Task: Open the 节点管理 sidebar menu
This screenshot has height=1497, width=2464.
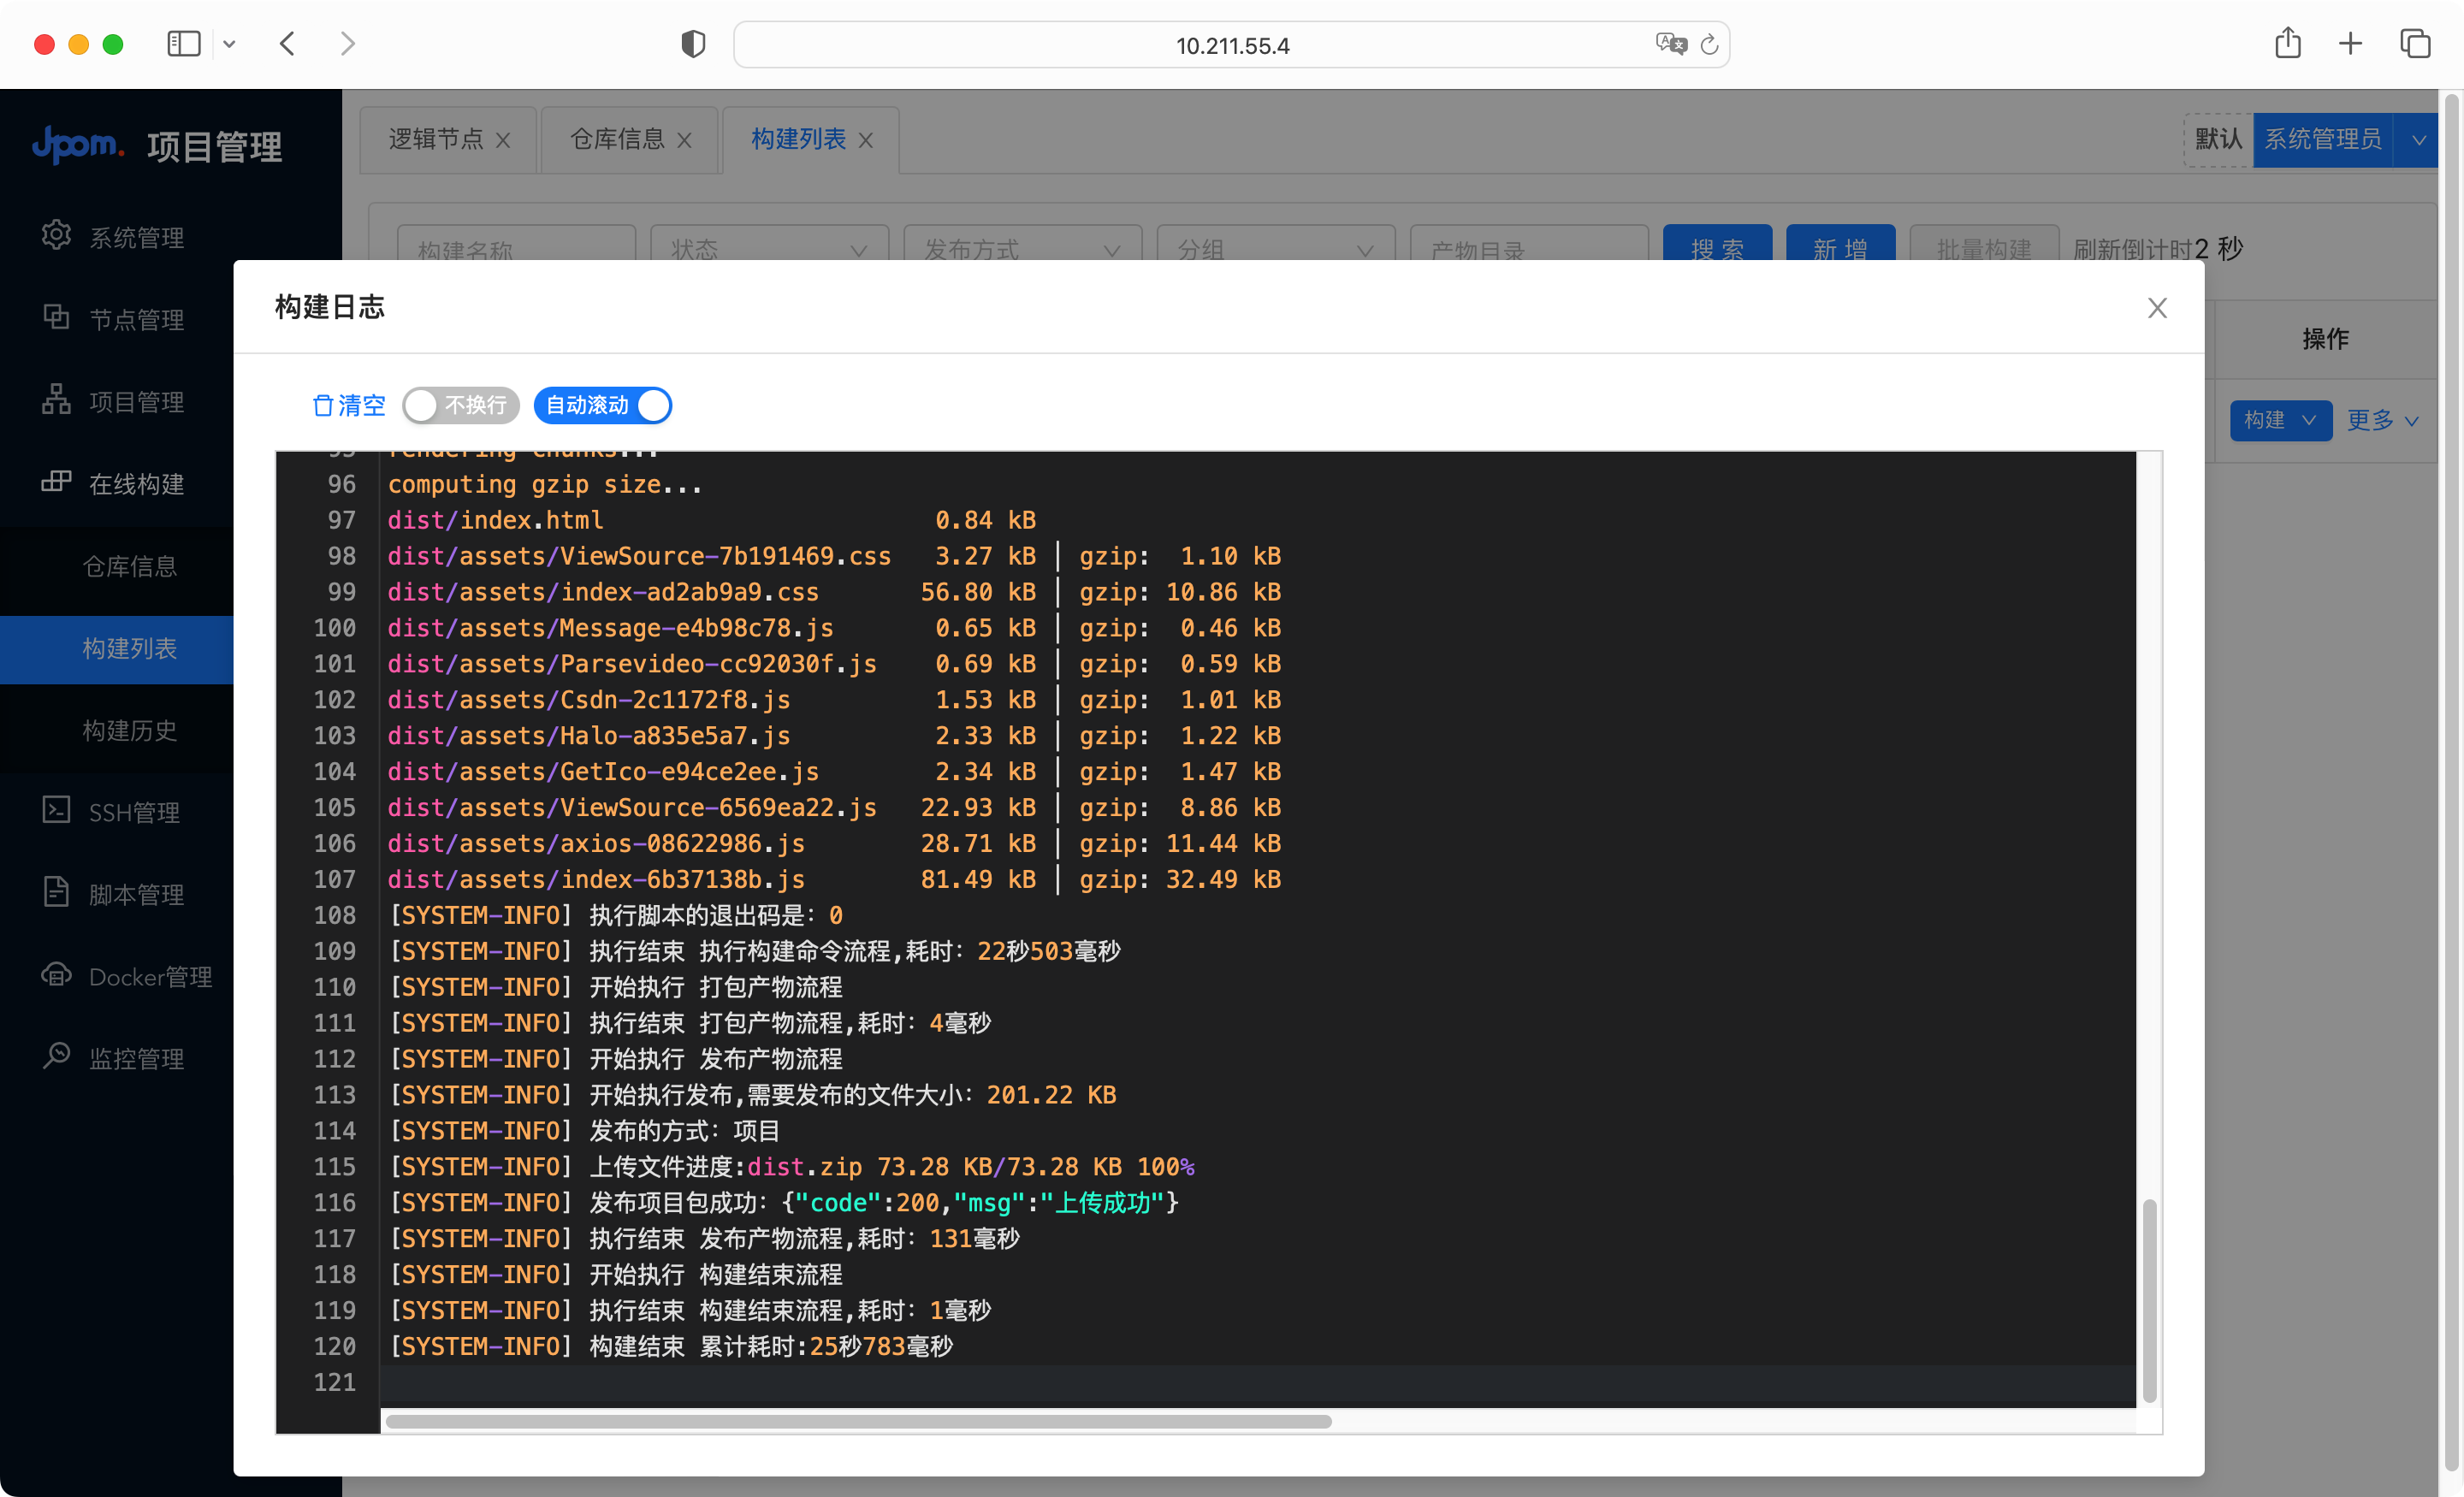Action: click(136, 319)
